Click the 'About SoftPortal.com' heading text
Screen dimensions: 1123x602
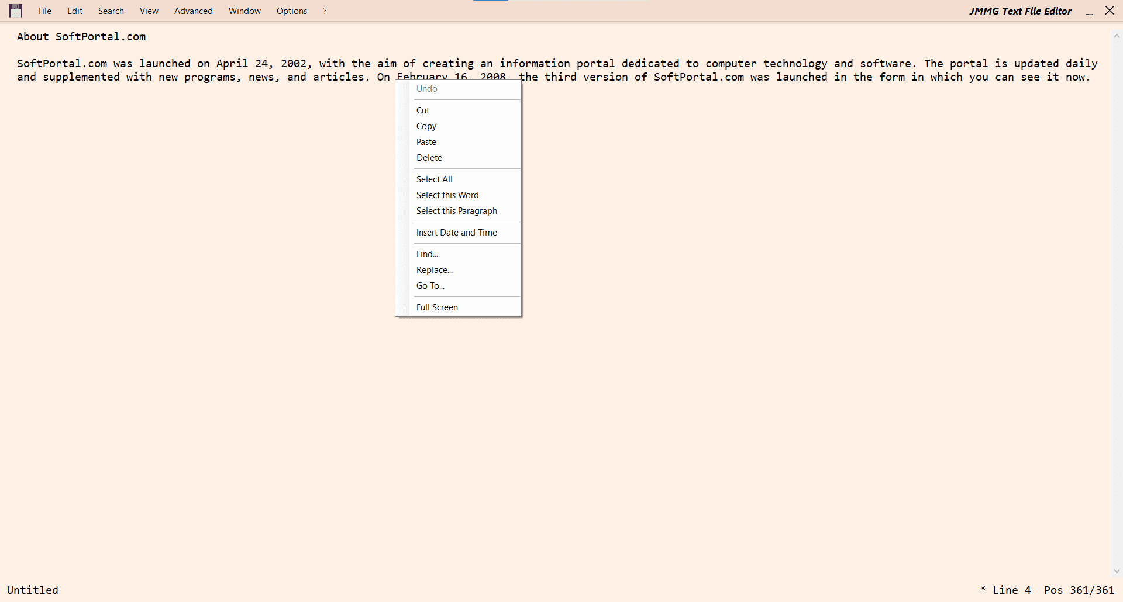[81, 37]
